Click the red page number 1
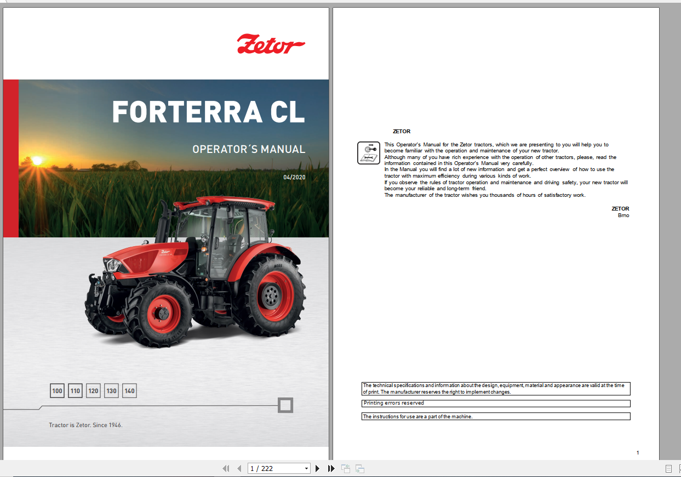Viewport: 681px width, 477px height. click(638, 453)
